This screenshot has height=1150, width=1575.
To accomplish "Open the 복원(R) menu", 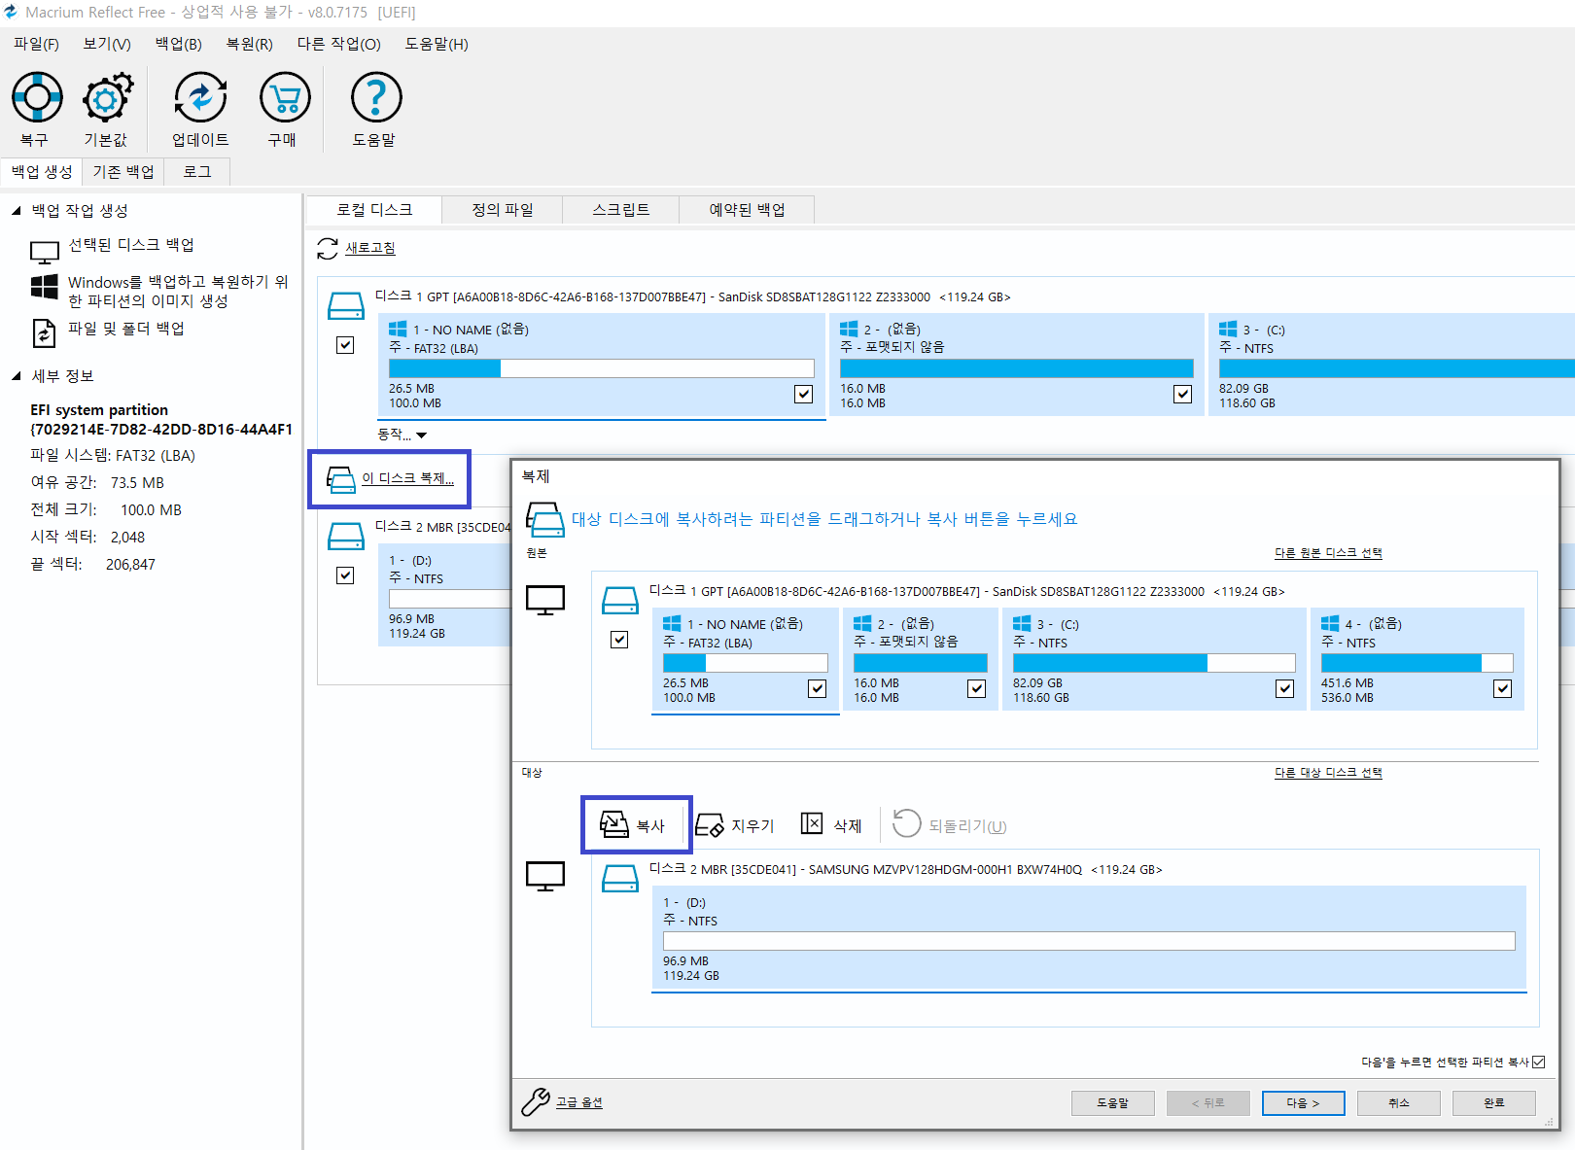I will point(250,44).
